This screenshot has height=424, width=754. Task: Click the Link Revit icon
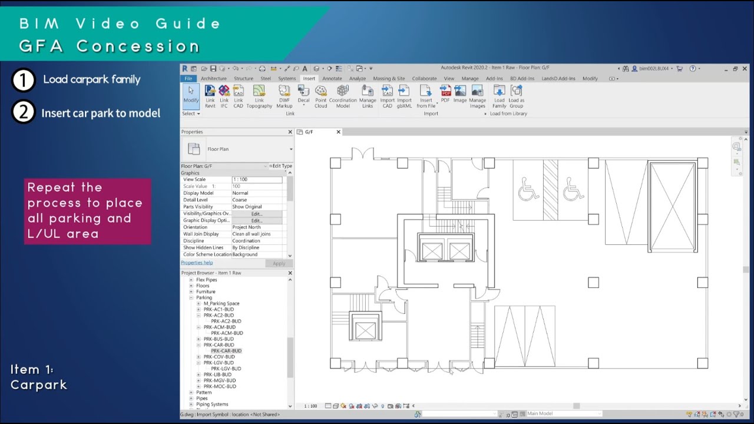210,97
